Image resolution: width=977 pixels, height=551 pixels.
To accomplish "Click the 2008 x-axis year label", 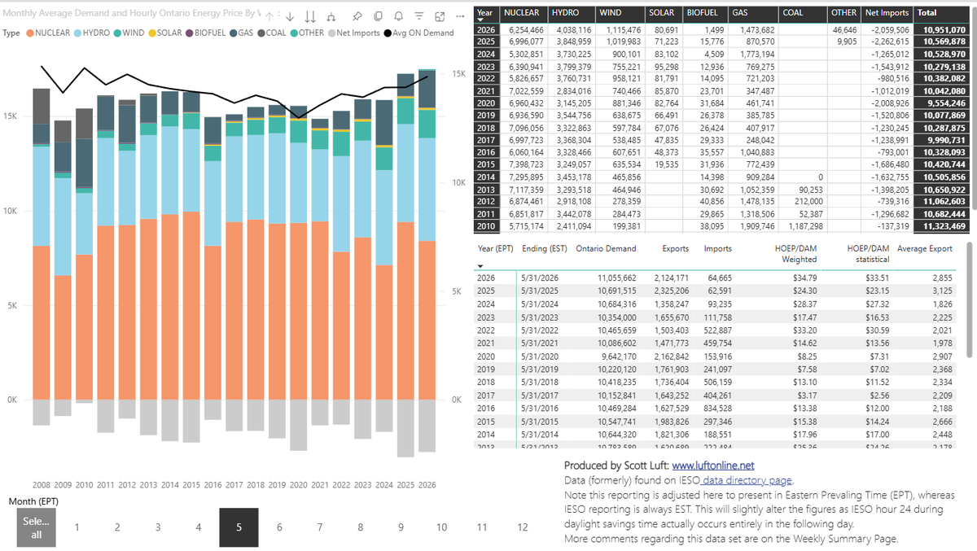I will pyautogui.click(x=42, y=484).
